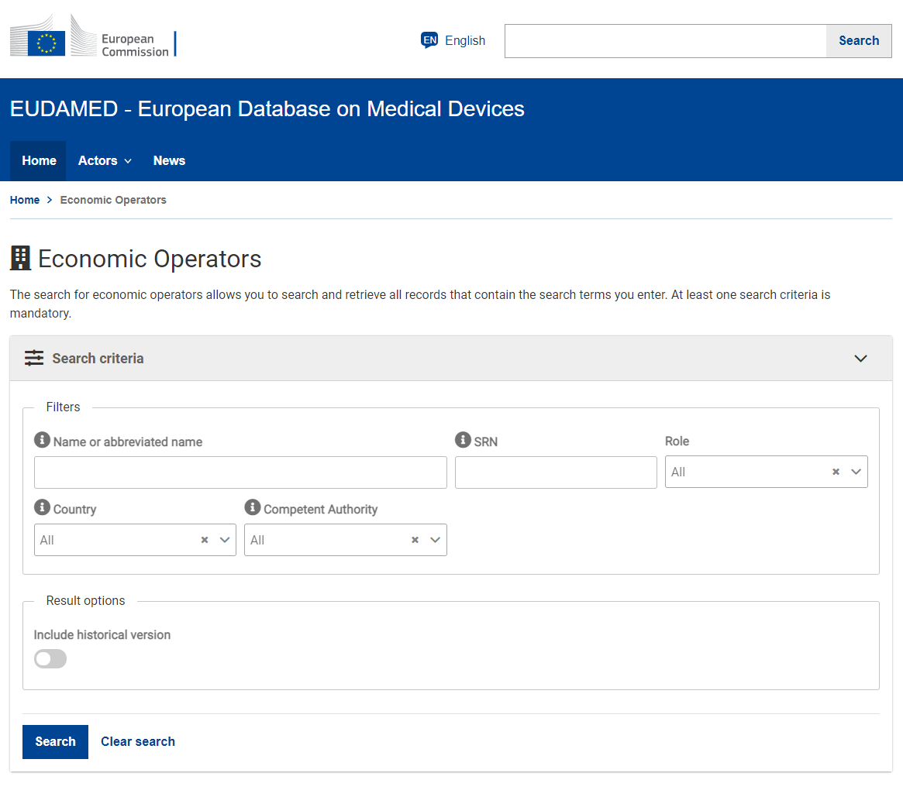Click the EN language icon
Image resolution: width=903 pixels, height=797 pixels.
point(429,40)
